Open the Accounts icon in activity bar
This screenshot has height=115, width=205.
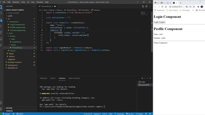tap(1, 103)
